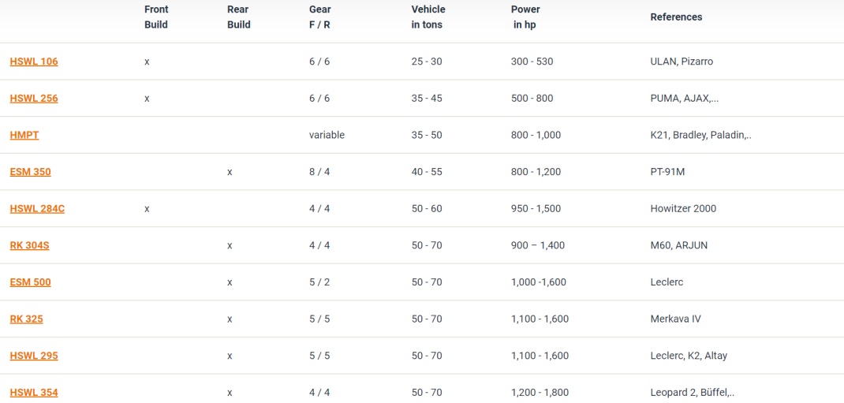The width and height of the screenshot is (844, 403).
Task: Click the HSWL 284C link
Action: tap(37, 209)
